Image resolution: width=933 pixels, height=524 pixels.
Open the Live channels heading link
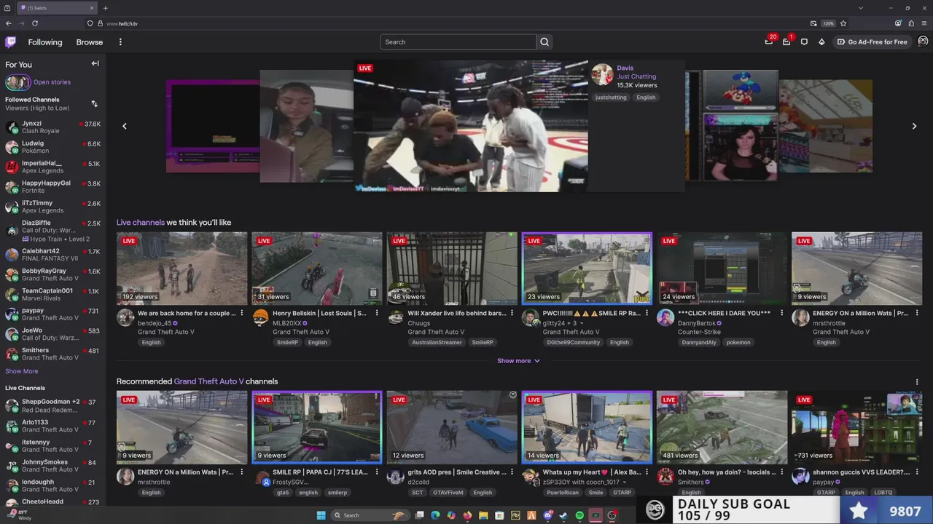pyautogui.click(x=141, y=223)
